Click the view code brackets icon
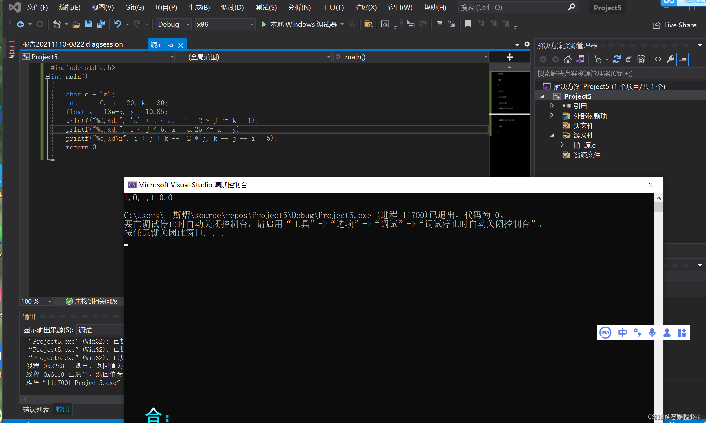706x423 pixels. click(x=658, y=59)
